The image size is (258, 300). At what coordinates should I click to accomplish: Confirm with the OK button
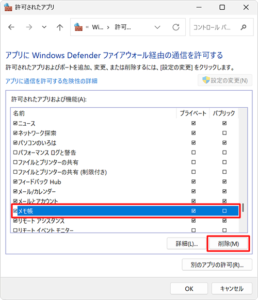coord(189,289)
